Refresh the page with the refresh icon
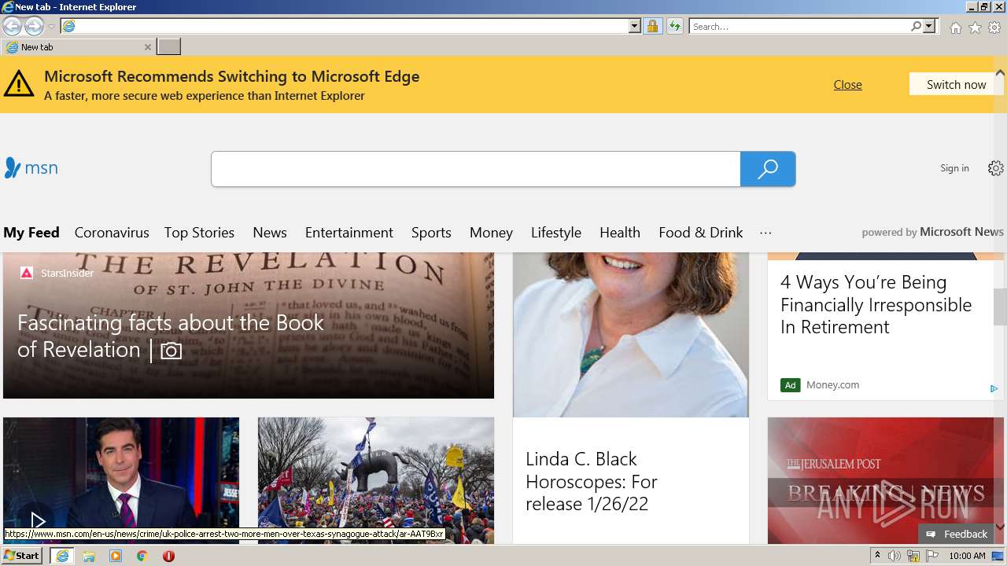The height and width of the screenshot is (566, 1007). (x=675, y=26)
